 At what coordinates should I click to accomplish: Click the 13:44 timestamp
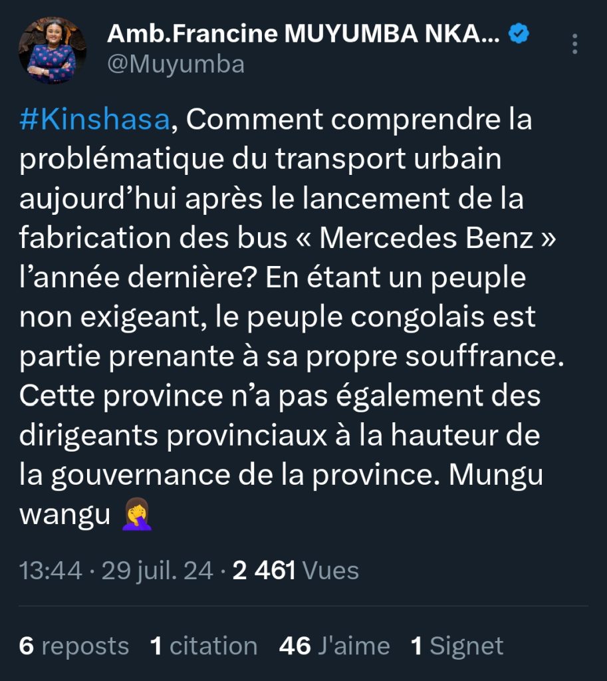pos(51,571)
